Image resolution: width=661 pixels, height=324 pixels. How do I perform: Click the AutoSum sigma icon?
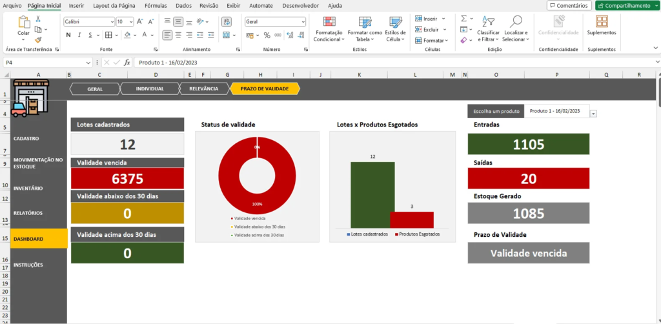tap(463, 19)
